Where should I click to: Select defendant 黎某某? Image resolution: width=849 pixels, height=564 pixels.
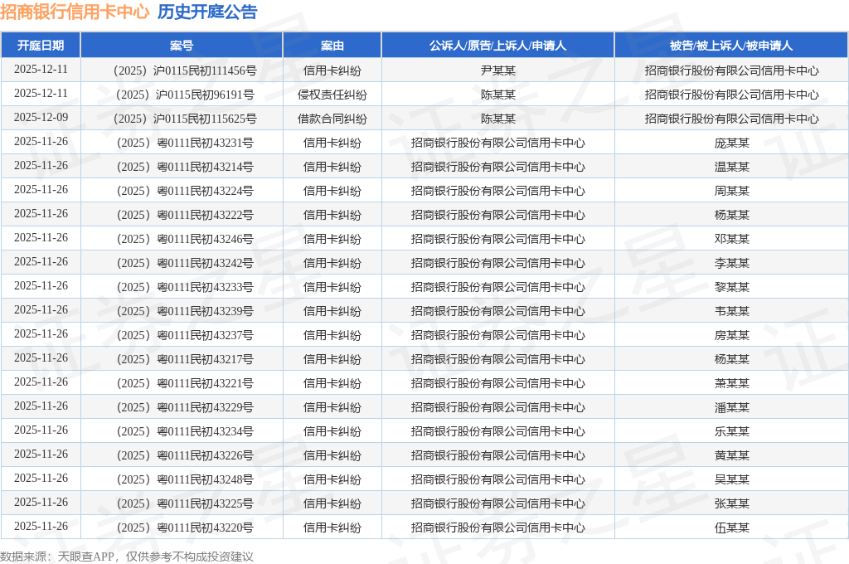[x=731, y=287]
